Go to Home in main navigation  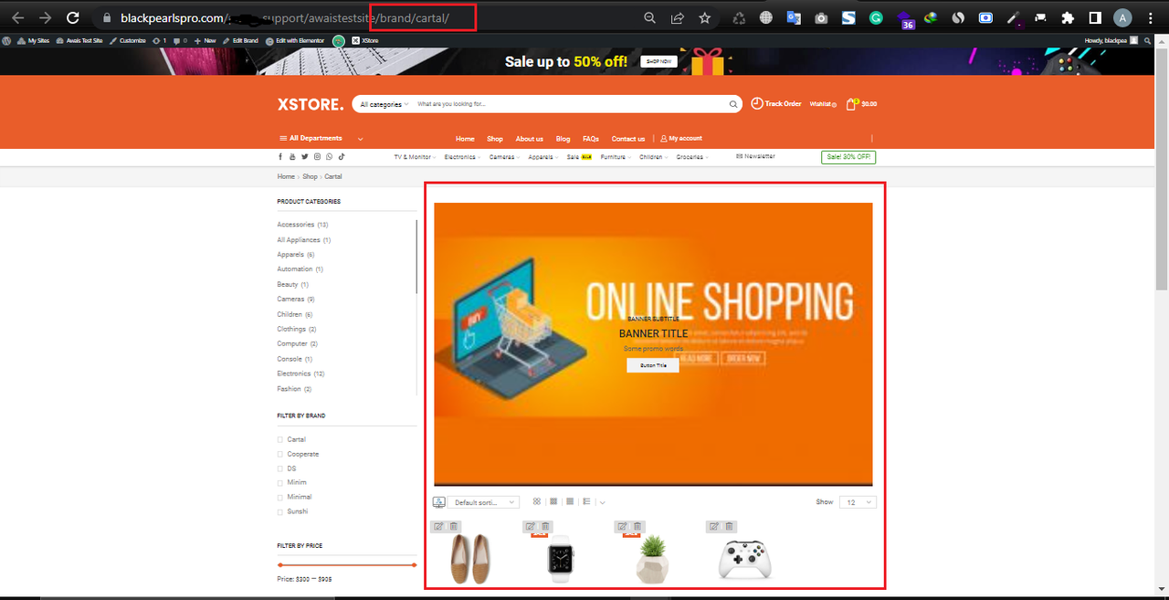pyautogui.click(x=465, y=139)
